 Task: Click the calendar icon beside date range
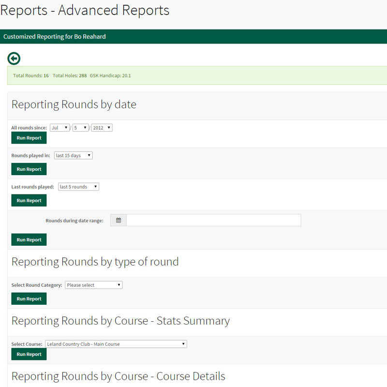[x=119, y=221]
